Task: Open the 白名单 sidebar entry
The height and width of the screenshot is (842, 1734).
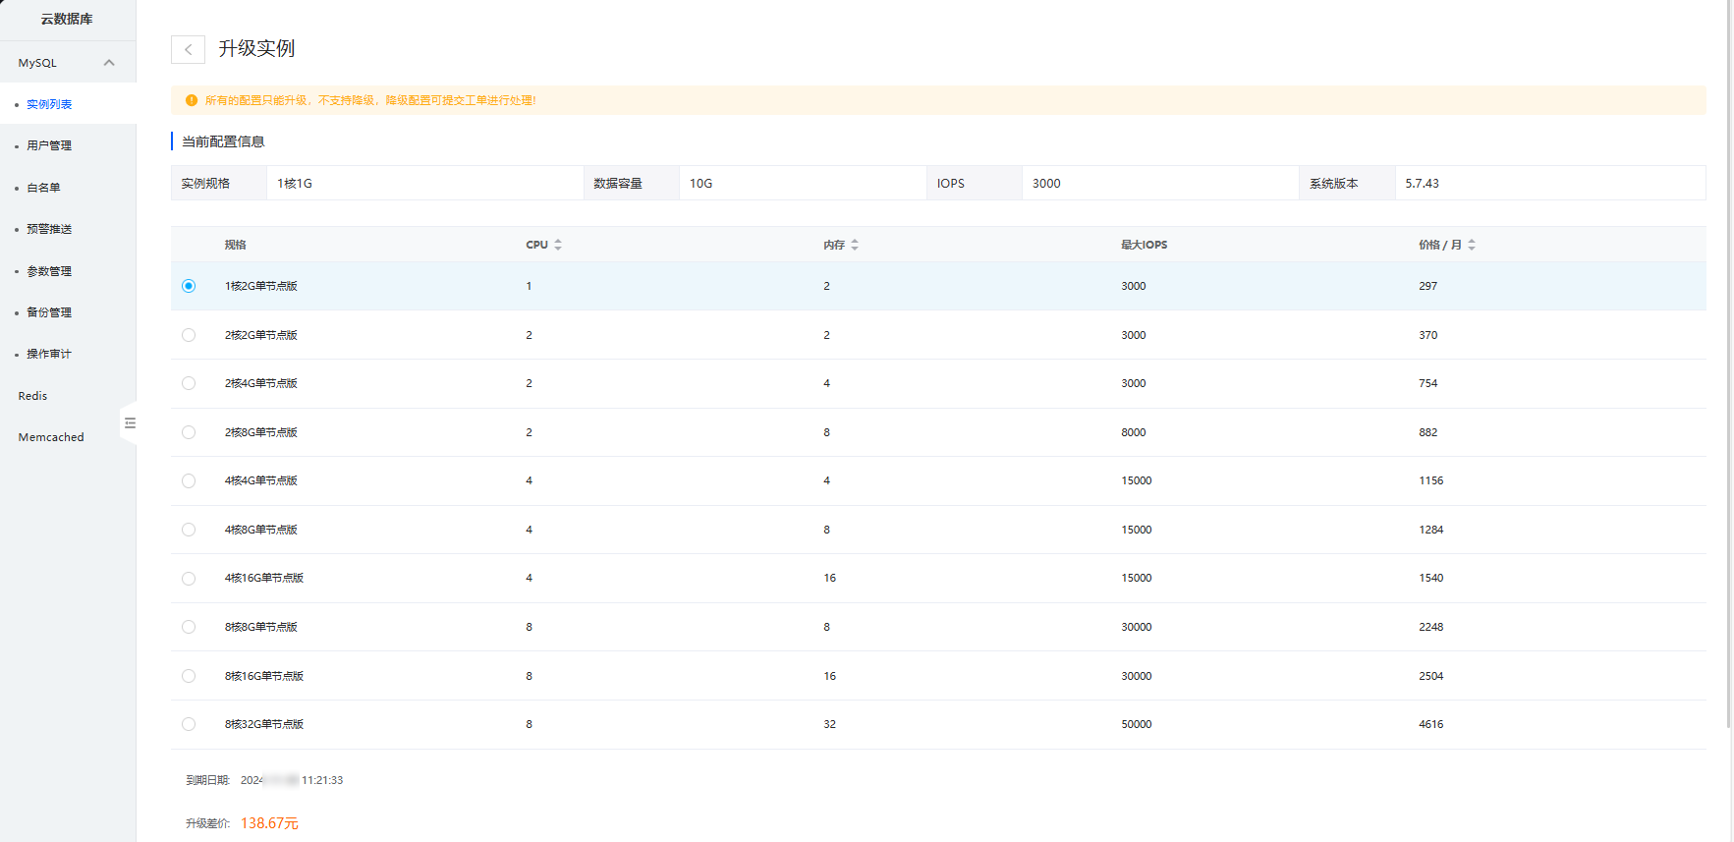Action: click(43, 188)
